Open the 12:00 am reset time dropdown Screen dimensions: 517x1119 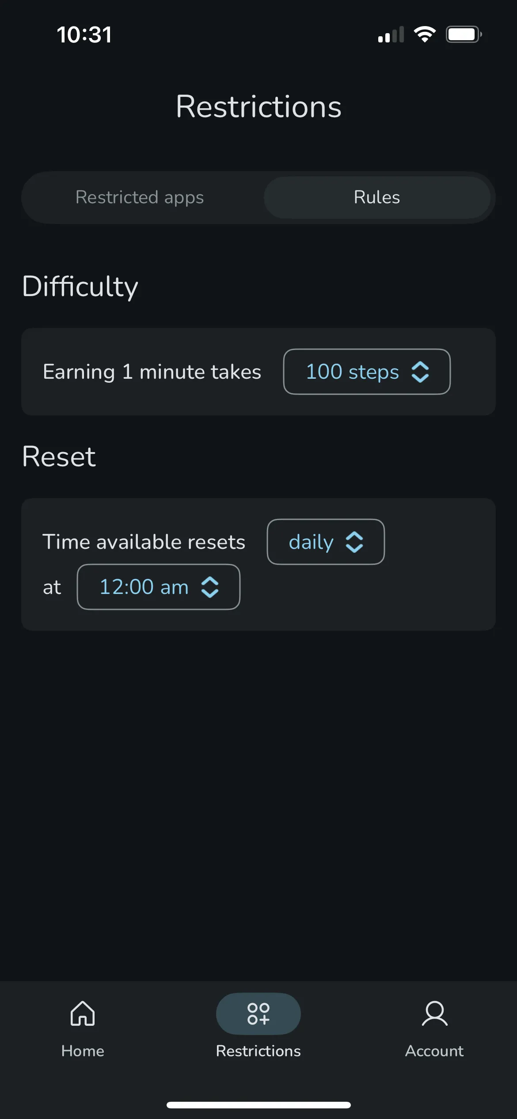click(159, 587)
